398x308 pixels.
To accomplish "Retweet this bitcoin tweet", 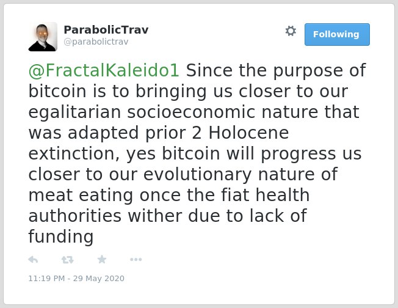I will point(68,260).
